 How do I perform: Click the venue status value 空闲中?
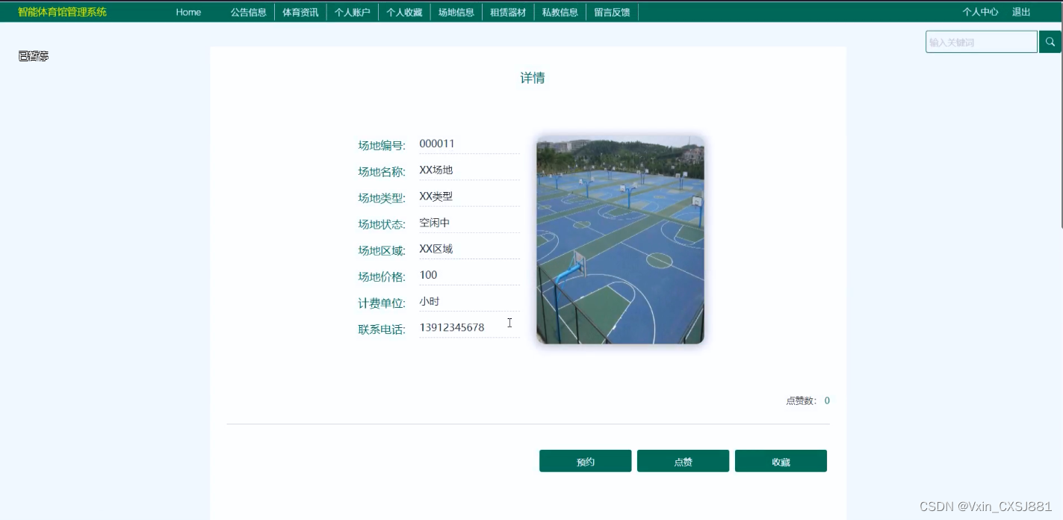click(435, 223)
